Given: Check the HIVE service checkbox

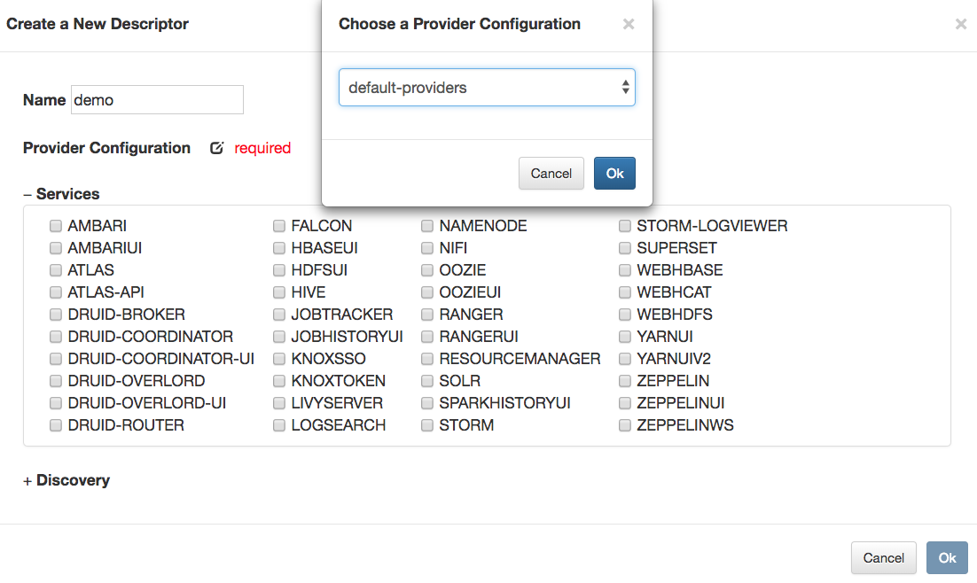Looking at the screenshot, I should tap(279, 291).
